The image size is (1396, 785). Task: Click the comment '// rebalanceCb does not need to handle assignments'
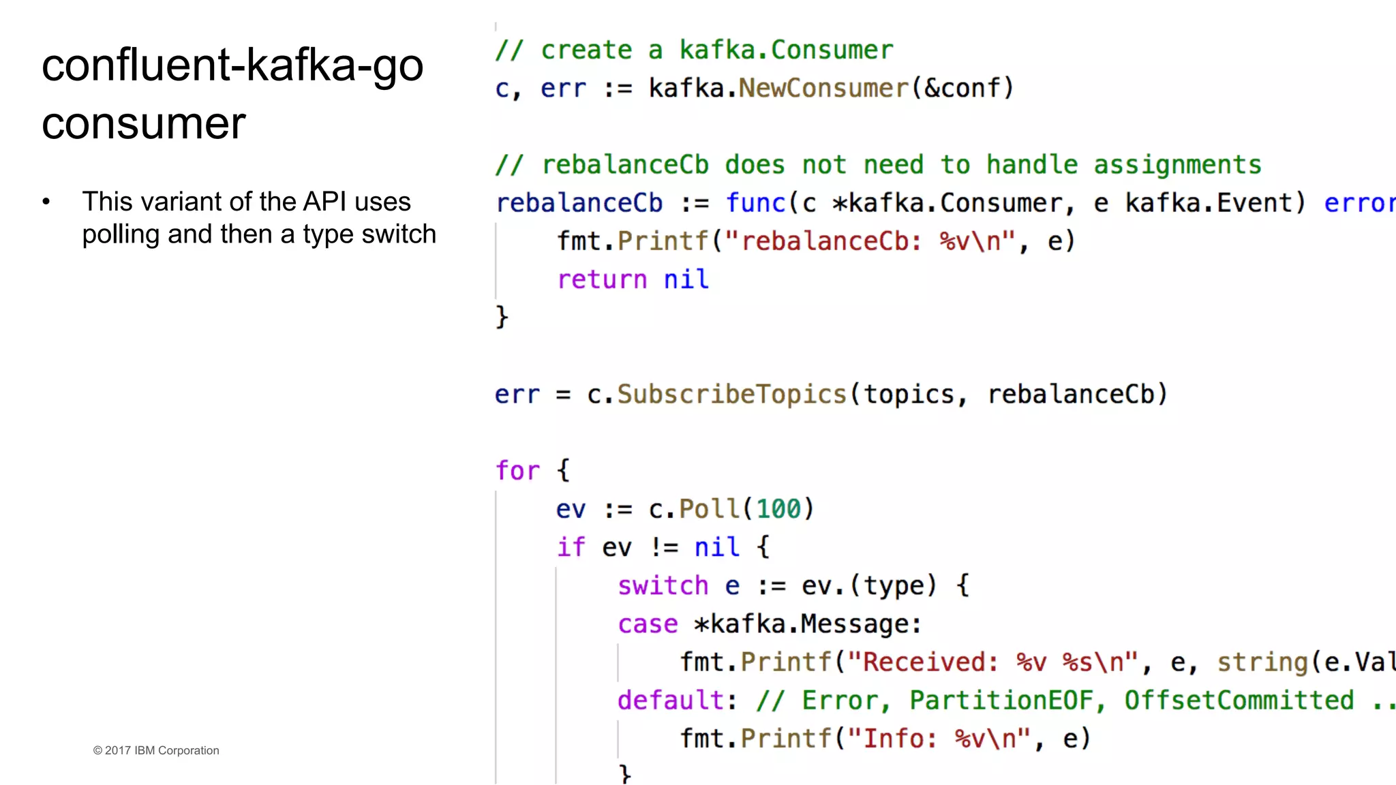(878, 165)
